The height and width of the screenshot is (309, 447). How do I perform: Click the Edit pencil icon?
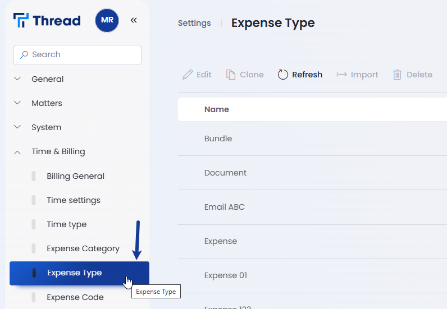(x=188, y=75)
